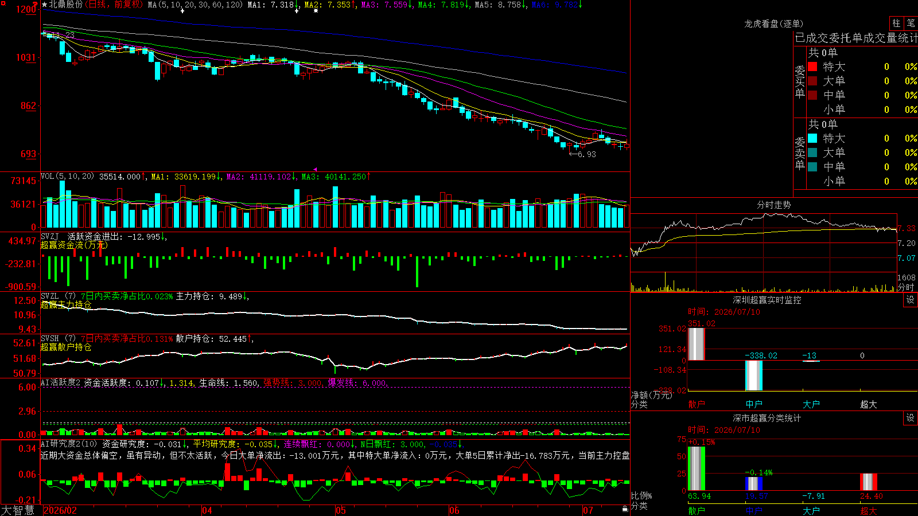Click the 中户 19.57 ratio bar
The width and height of the screenshot is (918, 516).
[x=754, y=483]
